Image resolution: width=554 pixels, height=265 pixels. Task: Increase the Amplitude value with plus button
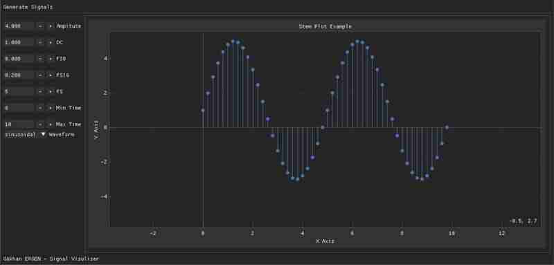pos(51,26)
